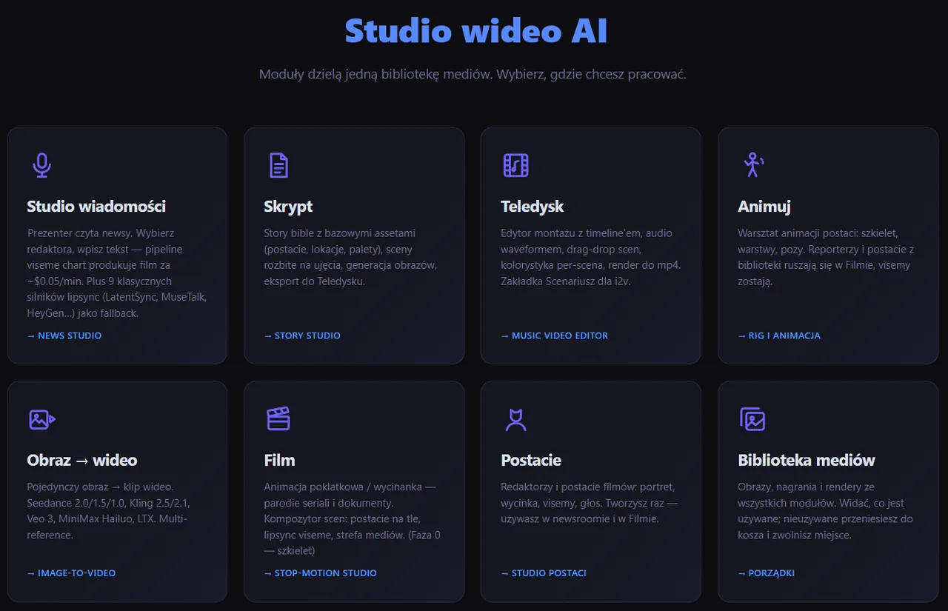This screenshot has height=611, width=948.
Task: Click the character avatar icon on Postacie card
Action: [515, 419]
